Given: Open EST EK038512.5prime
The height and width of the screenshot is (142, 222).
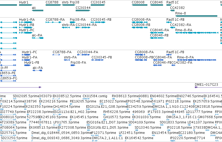Looking at the screenshot, I should [x=67, y=96].
